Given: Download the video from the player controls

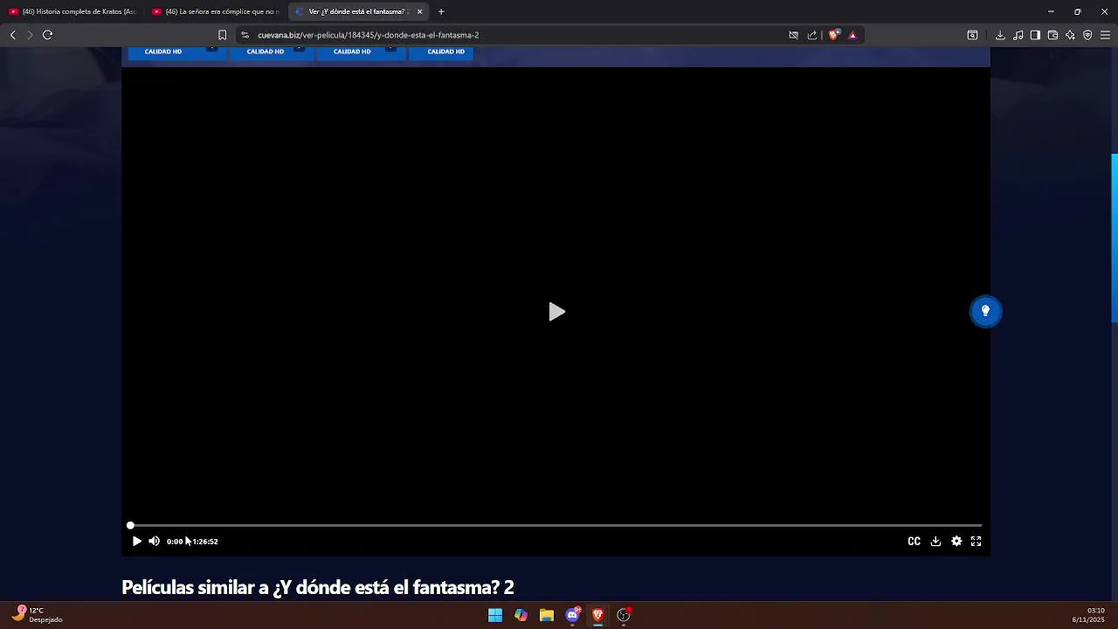Looking at the screenshot, I should click(935, 542).
